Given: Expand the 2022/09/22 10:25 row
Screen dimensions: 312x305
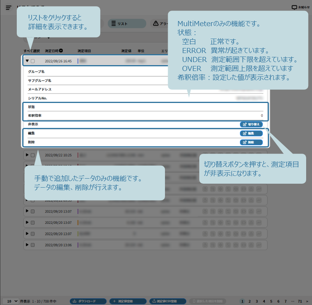Looking at the screenshot, I should 27,155.
